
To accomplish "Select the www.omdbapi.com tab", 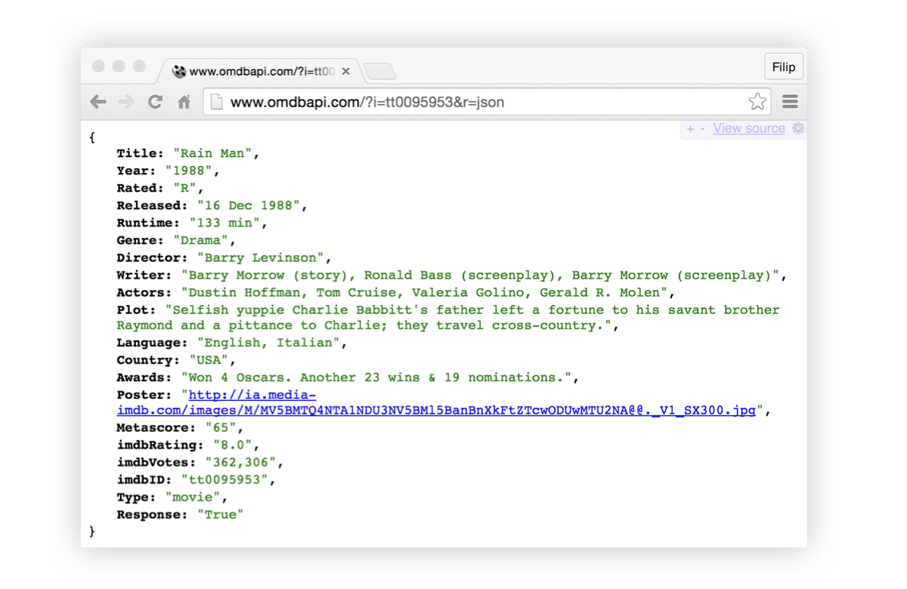I will [257, 71].
